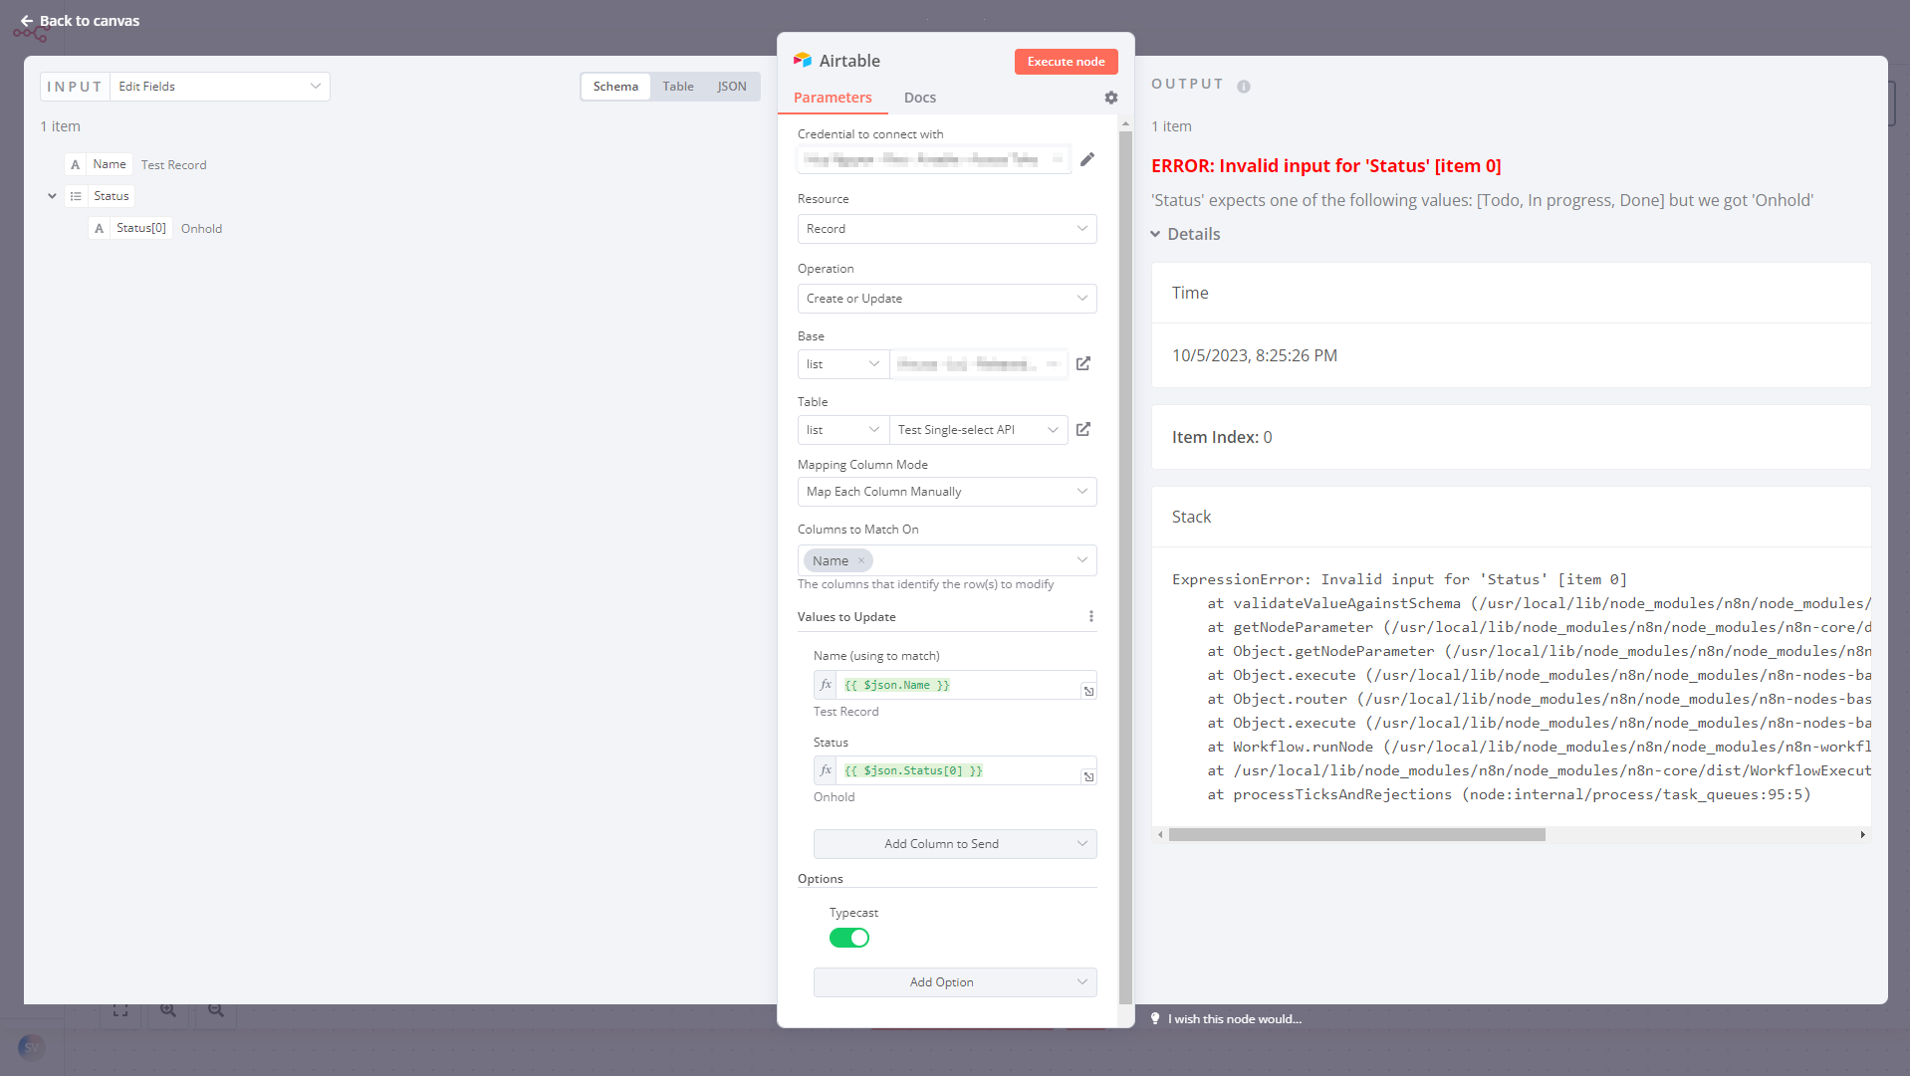The width and height of the screenshot is (1910, 1076).
Task: Expand the Status expression into the larger editor
Action: pos(1088,776)
